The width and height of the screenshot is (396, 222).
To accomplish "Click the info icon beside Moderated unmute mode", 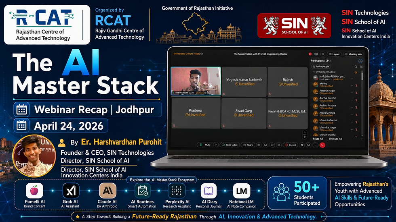I will click(202, 54).
